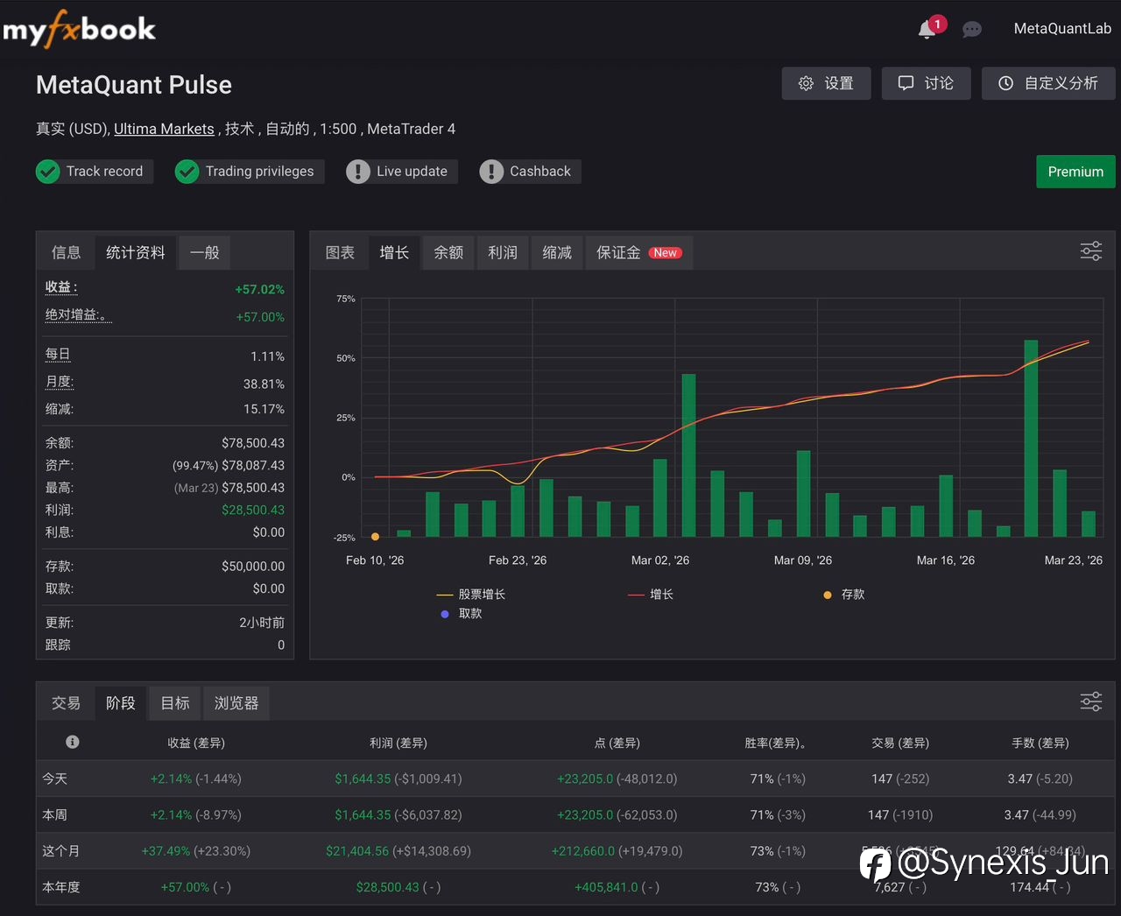Sort by 交易 (差异) column header
Viewport: 1121px width, 916px height.
tap(900, 743)
